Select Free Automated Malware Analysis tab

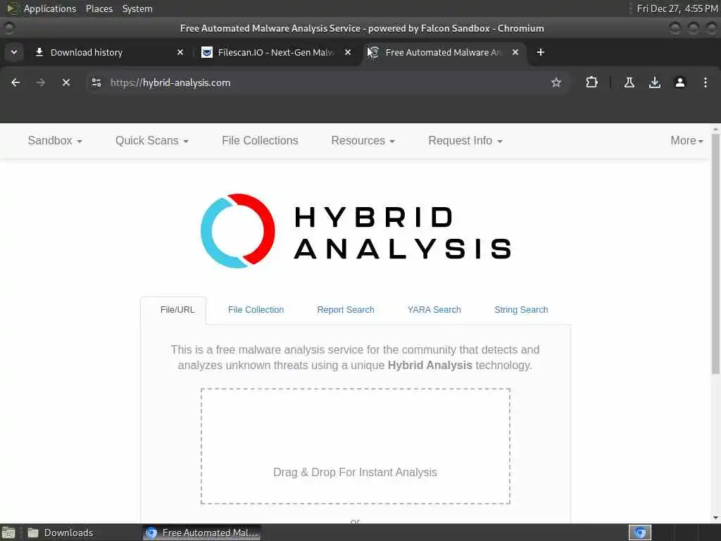pos(444,52)
